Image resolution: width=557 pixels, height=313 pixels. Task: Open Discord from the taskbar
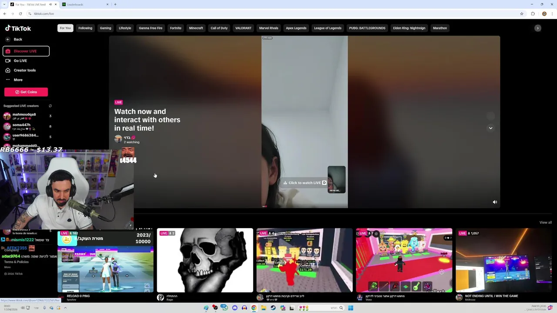point(235,308)
